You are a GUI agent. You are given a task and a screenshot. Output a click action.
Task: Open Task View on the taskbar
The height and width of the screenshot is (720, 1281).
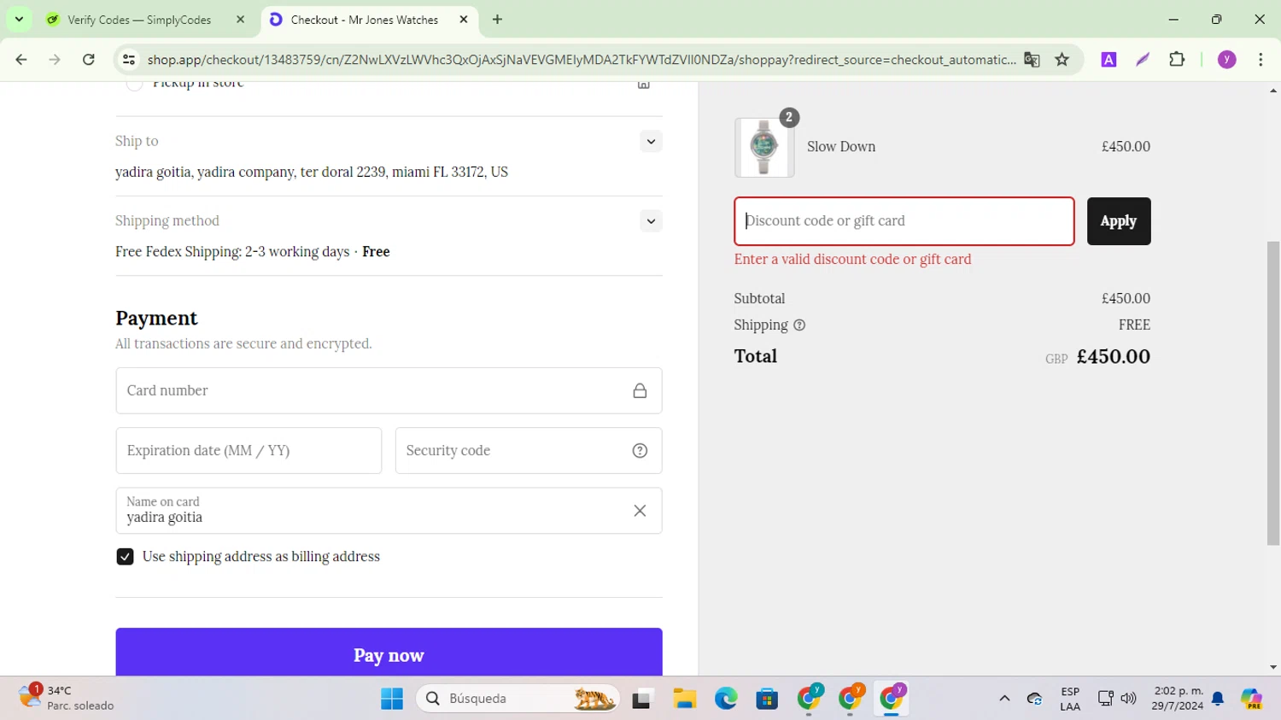(642, 699)
